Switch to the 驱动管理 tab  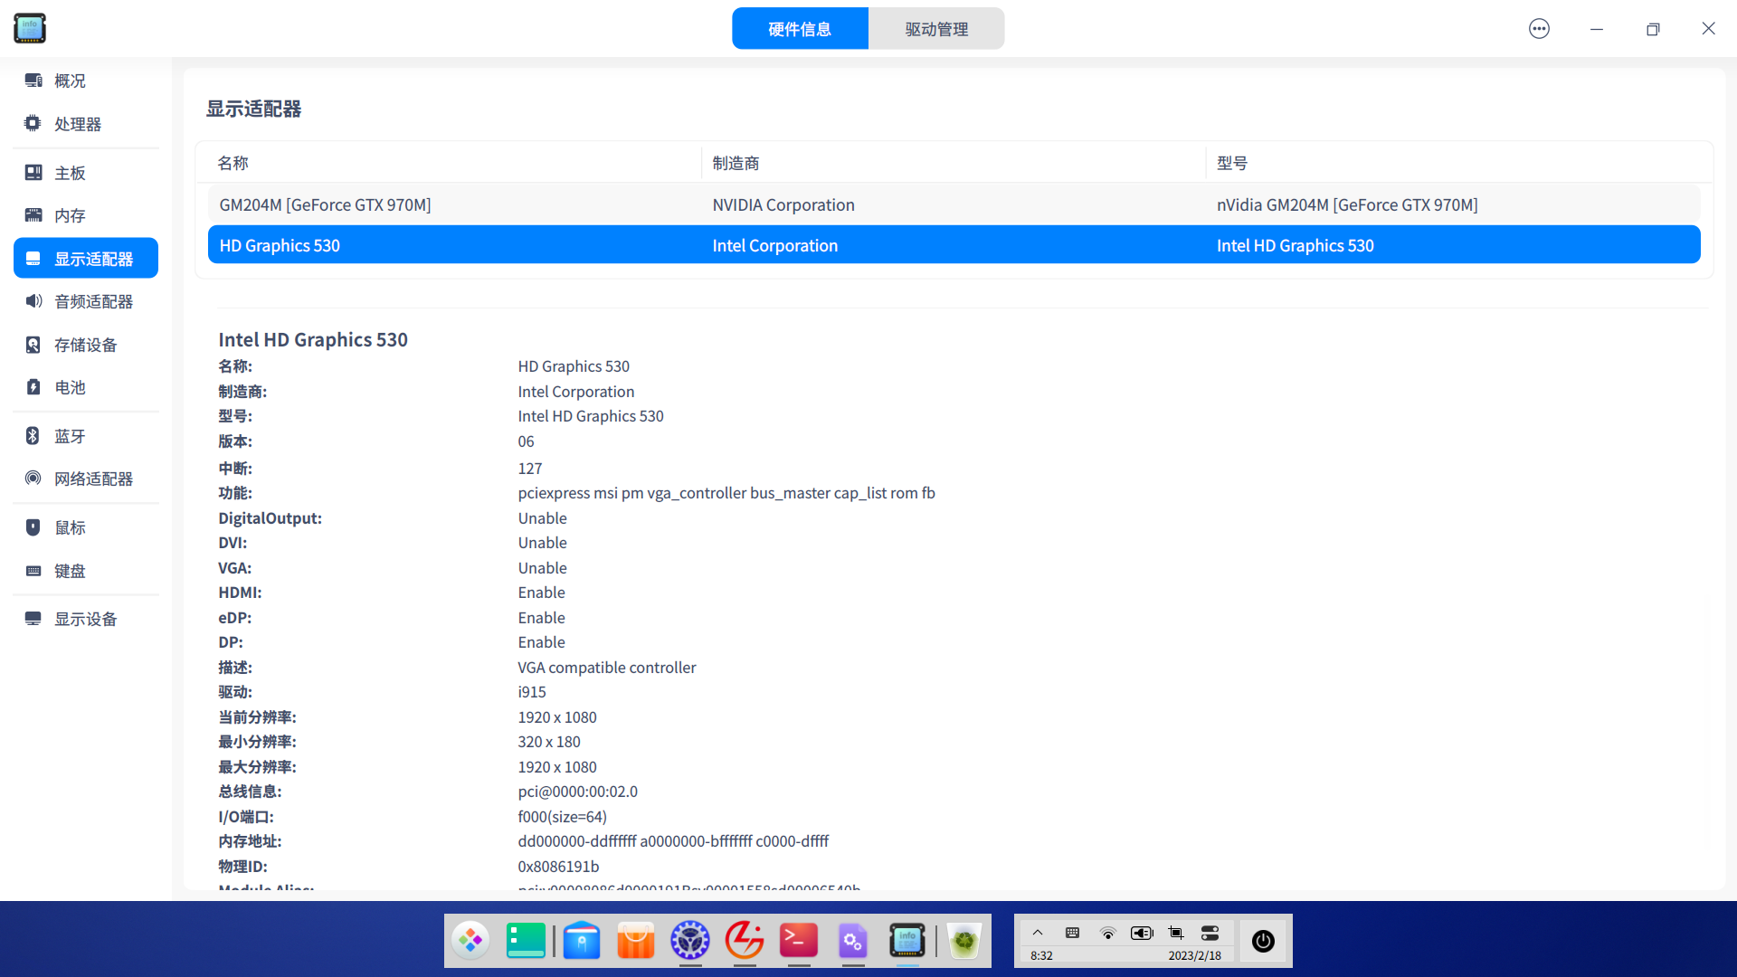pos(936,29)
